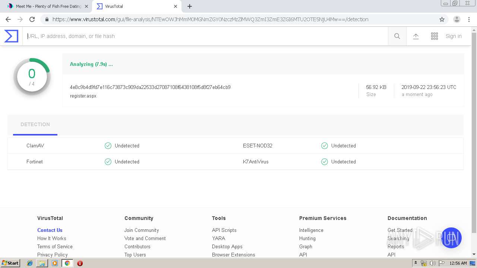Open Graph link
This screenshot has height=268, width=477.
[x=306, y=246]
